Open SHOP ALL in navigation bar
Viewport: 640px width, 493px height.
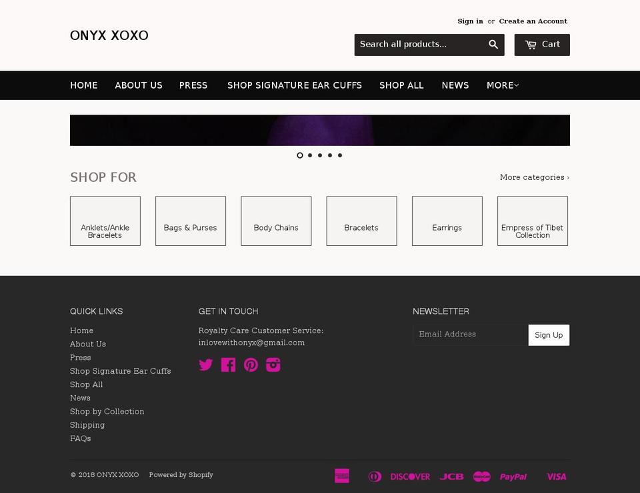tap(401, 85)
